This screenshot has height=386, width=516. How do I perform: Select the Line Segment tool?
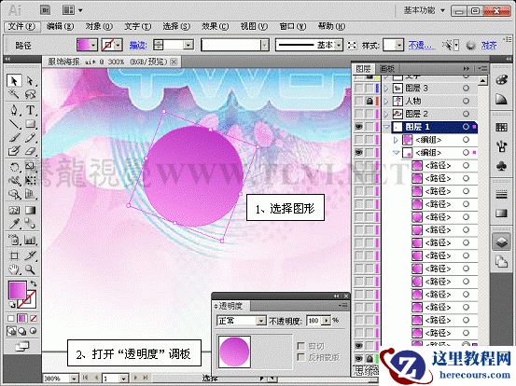14,124
